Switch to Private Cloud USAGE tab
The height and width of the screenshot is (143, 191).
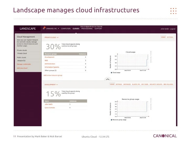point(163,37)
